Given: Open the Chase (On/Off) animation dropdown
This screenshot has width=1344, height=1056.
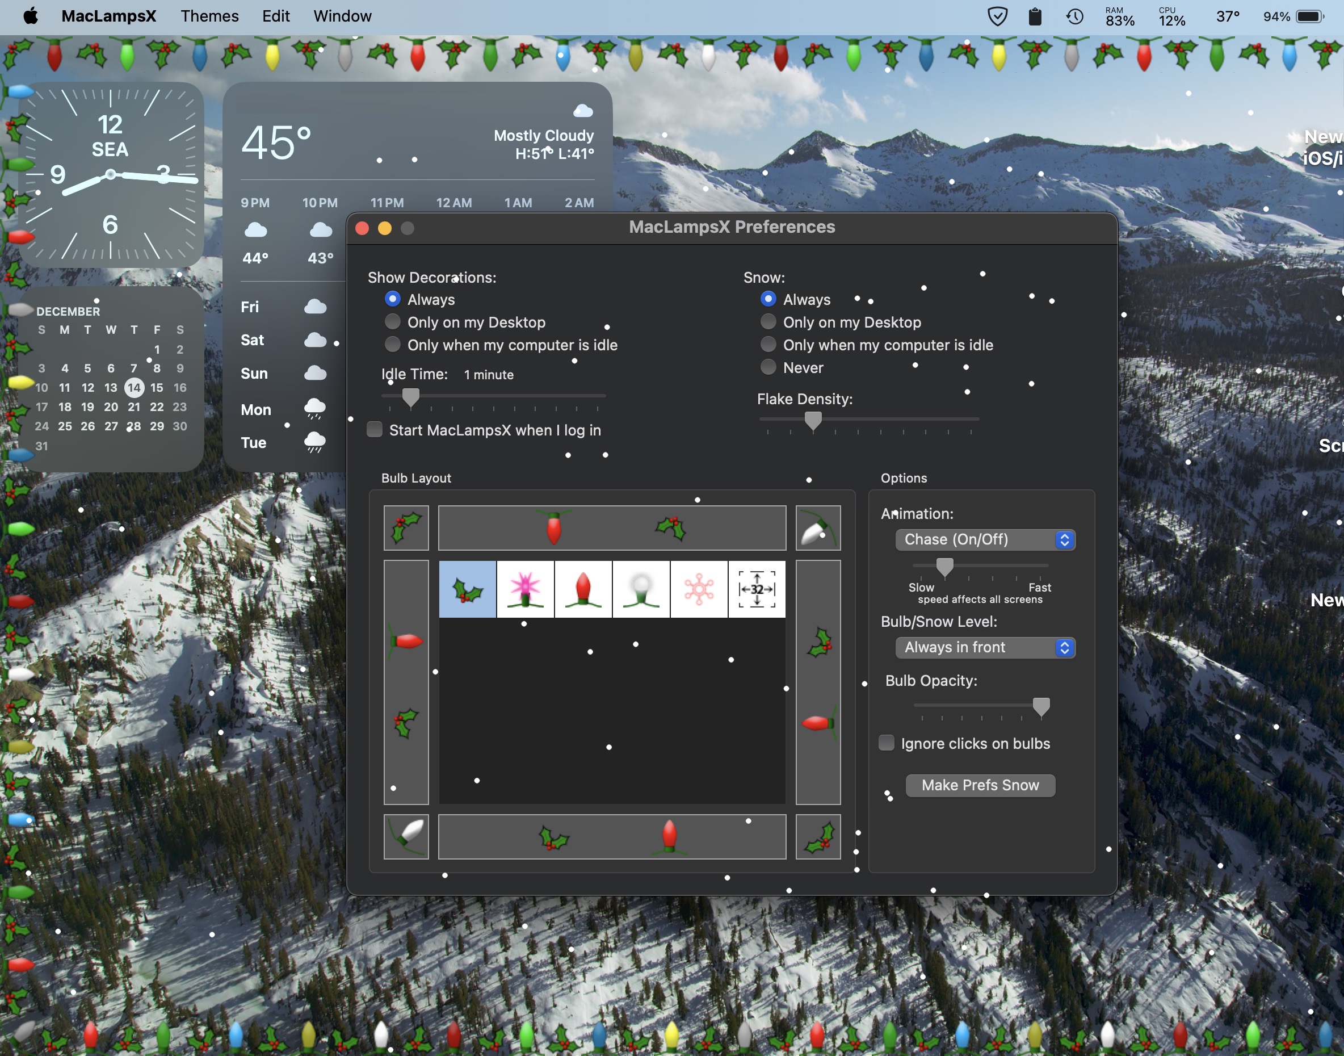Looking at the screenshot, I should (985, 540).
